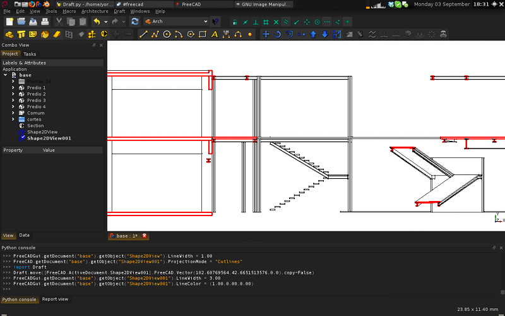Toggle the snap lock icon
The width and height of the screenshot is (505, 316).
point(235,22)
